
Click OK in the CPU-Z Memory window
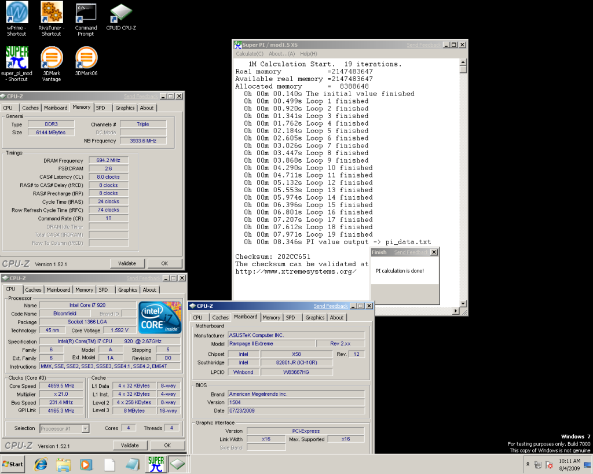(x=164, y=263)
